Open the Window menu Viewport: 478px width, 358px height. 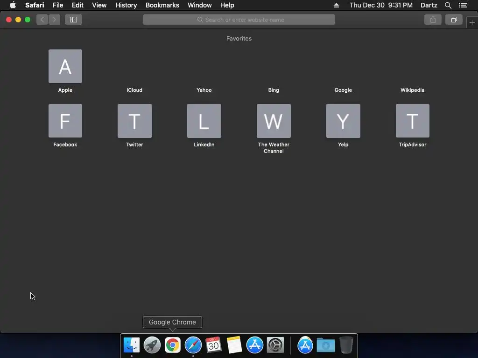(x=200, y=5)
